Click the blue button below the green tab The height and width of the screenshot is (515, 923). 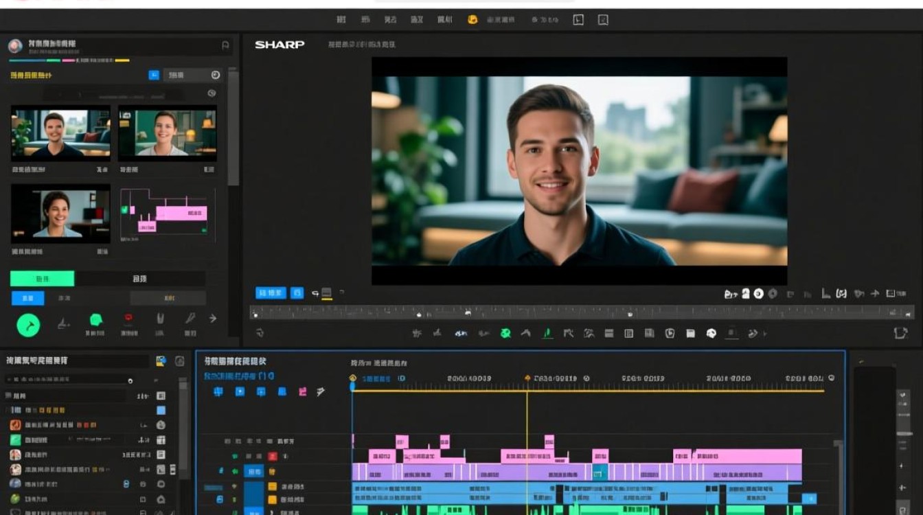[x=28, y=298]
